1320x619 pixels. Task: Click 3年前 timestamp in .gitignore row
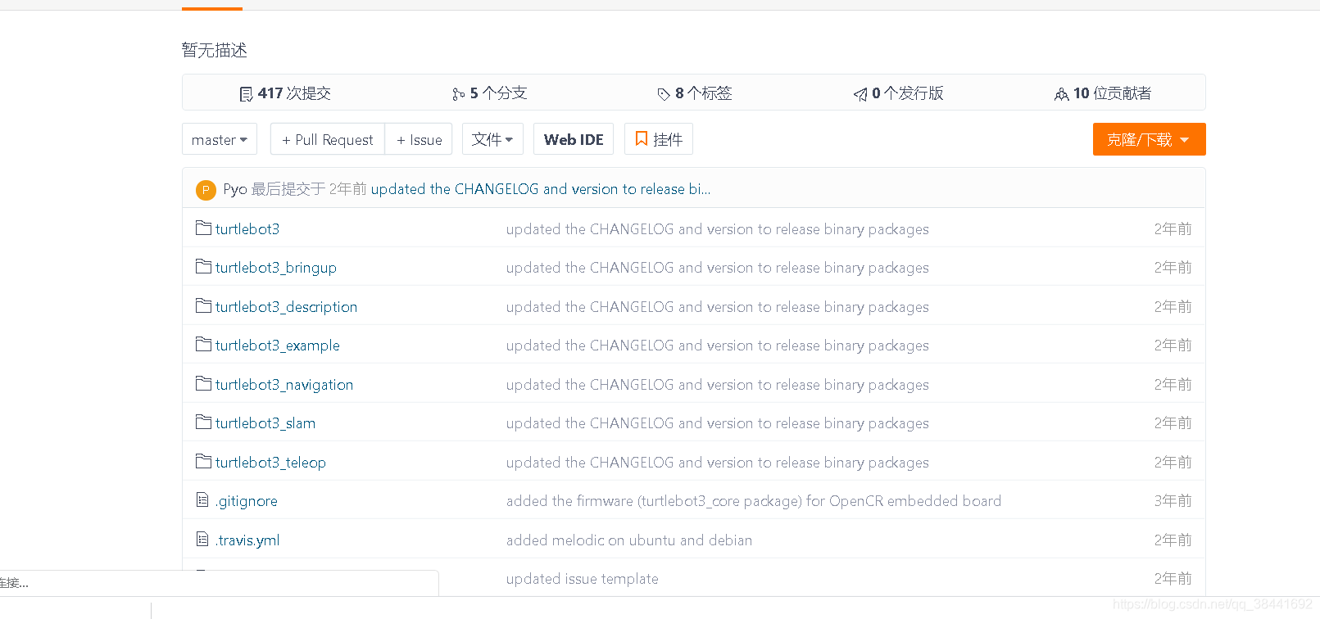pos(1173,501)
